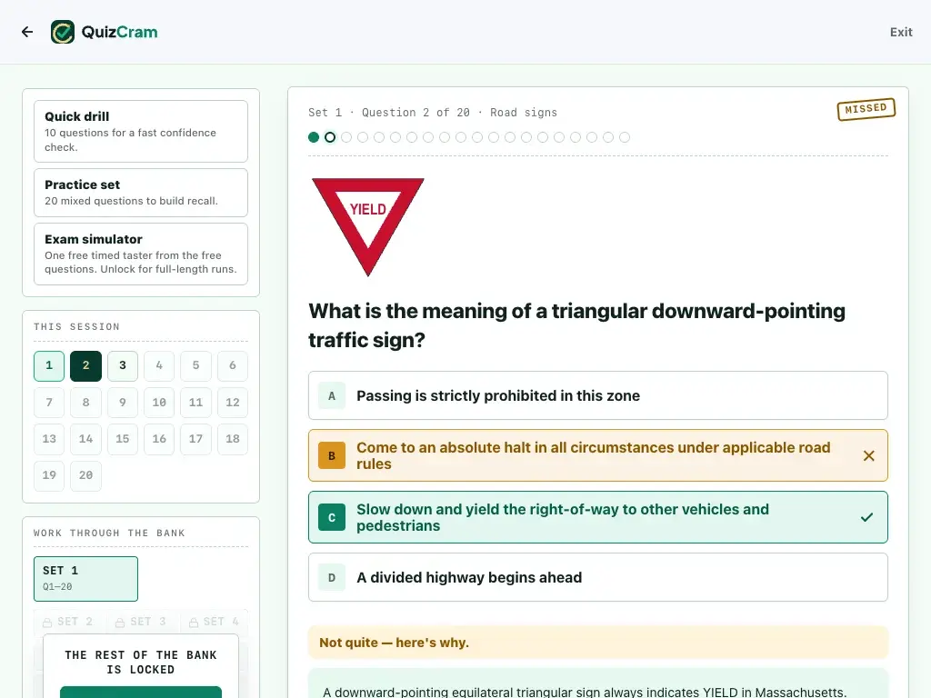Click the 'Not quite — here's why.' banner
Viewport: 931px width, 698px height.
pos(598,643)
